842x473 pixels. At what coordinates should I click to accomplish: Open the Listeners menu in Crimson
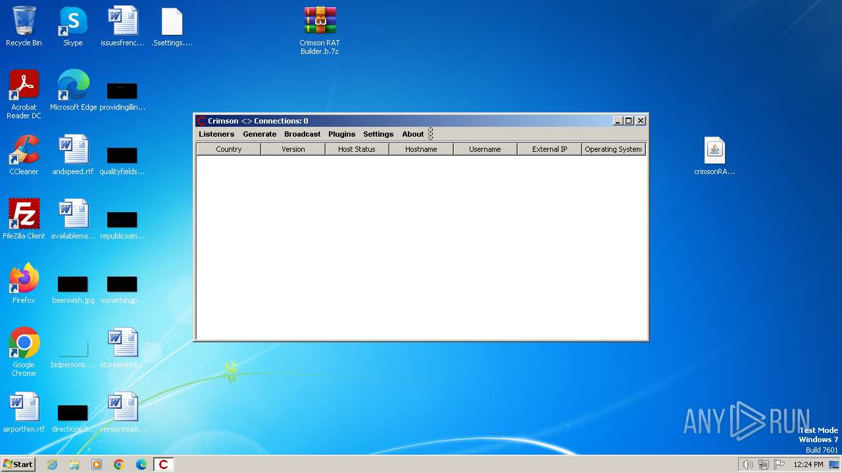click(216, 134)
